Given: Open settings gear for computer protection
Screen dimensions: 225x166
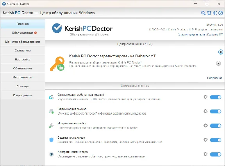Looking at the screenshot, I should (x=205, y=140).
